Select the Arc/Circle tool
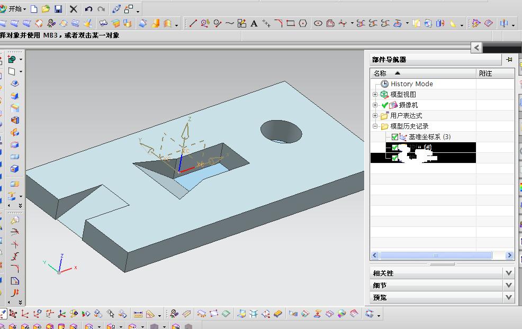Viewport: 522px width, 329px height. pos(218,23)
